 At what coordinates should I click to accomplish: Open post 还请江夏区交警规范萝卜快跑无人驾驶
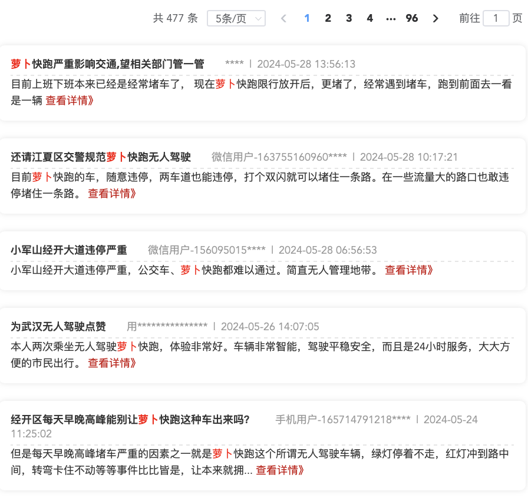click(101, 157)
